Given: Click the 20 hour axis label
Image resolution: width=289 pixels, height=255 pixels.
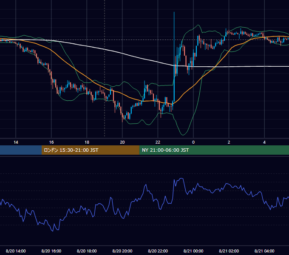Looking at the screenshot, I should (x=122, y=142).
